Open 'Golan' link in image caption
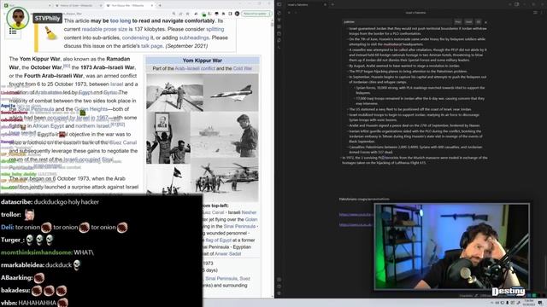Viewport: 547px width, 307px height. 251,220
